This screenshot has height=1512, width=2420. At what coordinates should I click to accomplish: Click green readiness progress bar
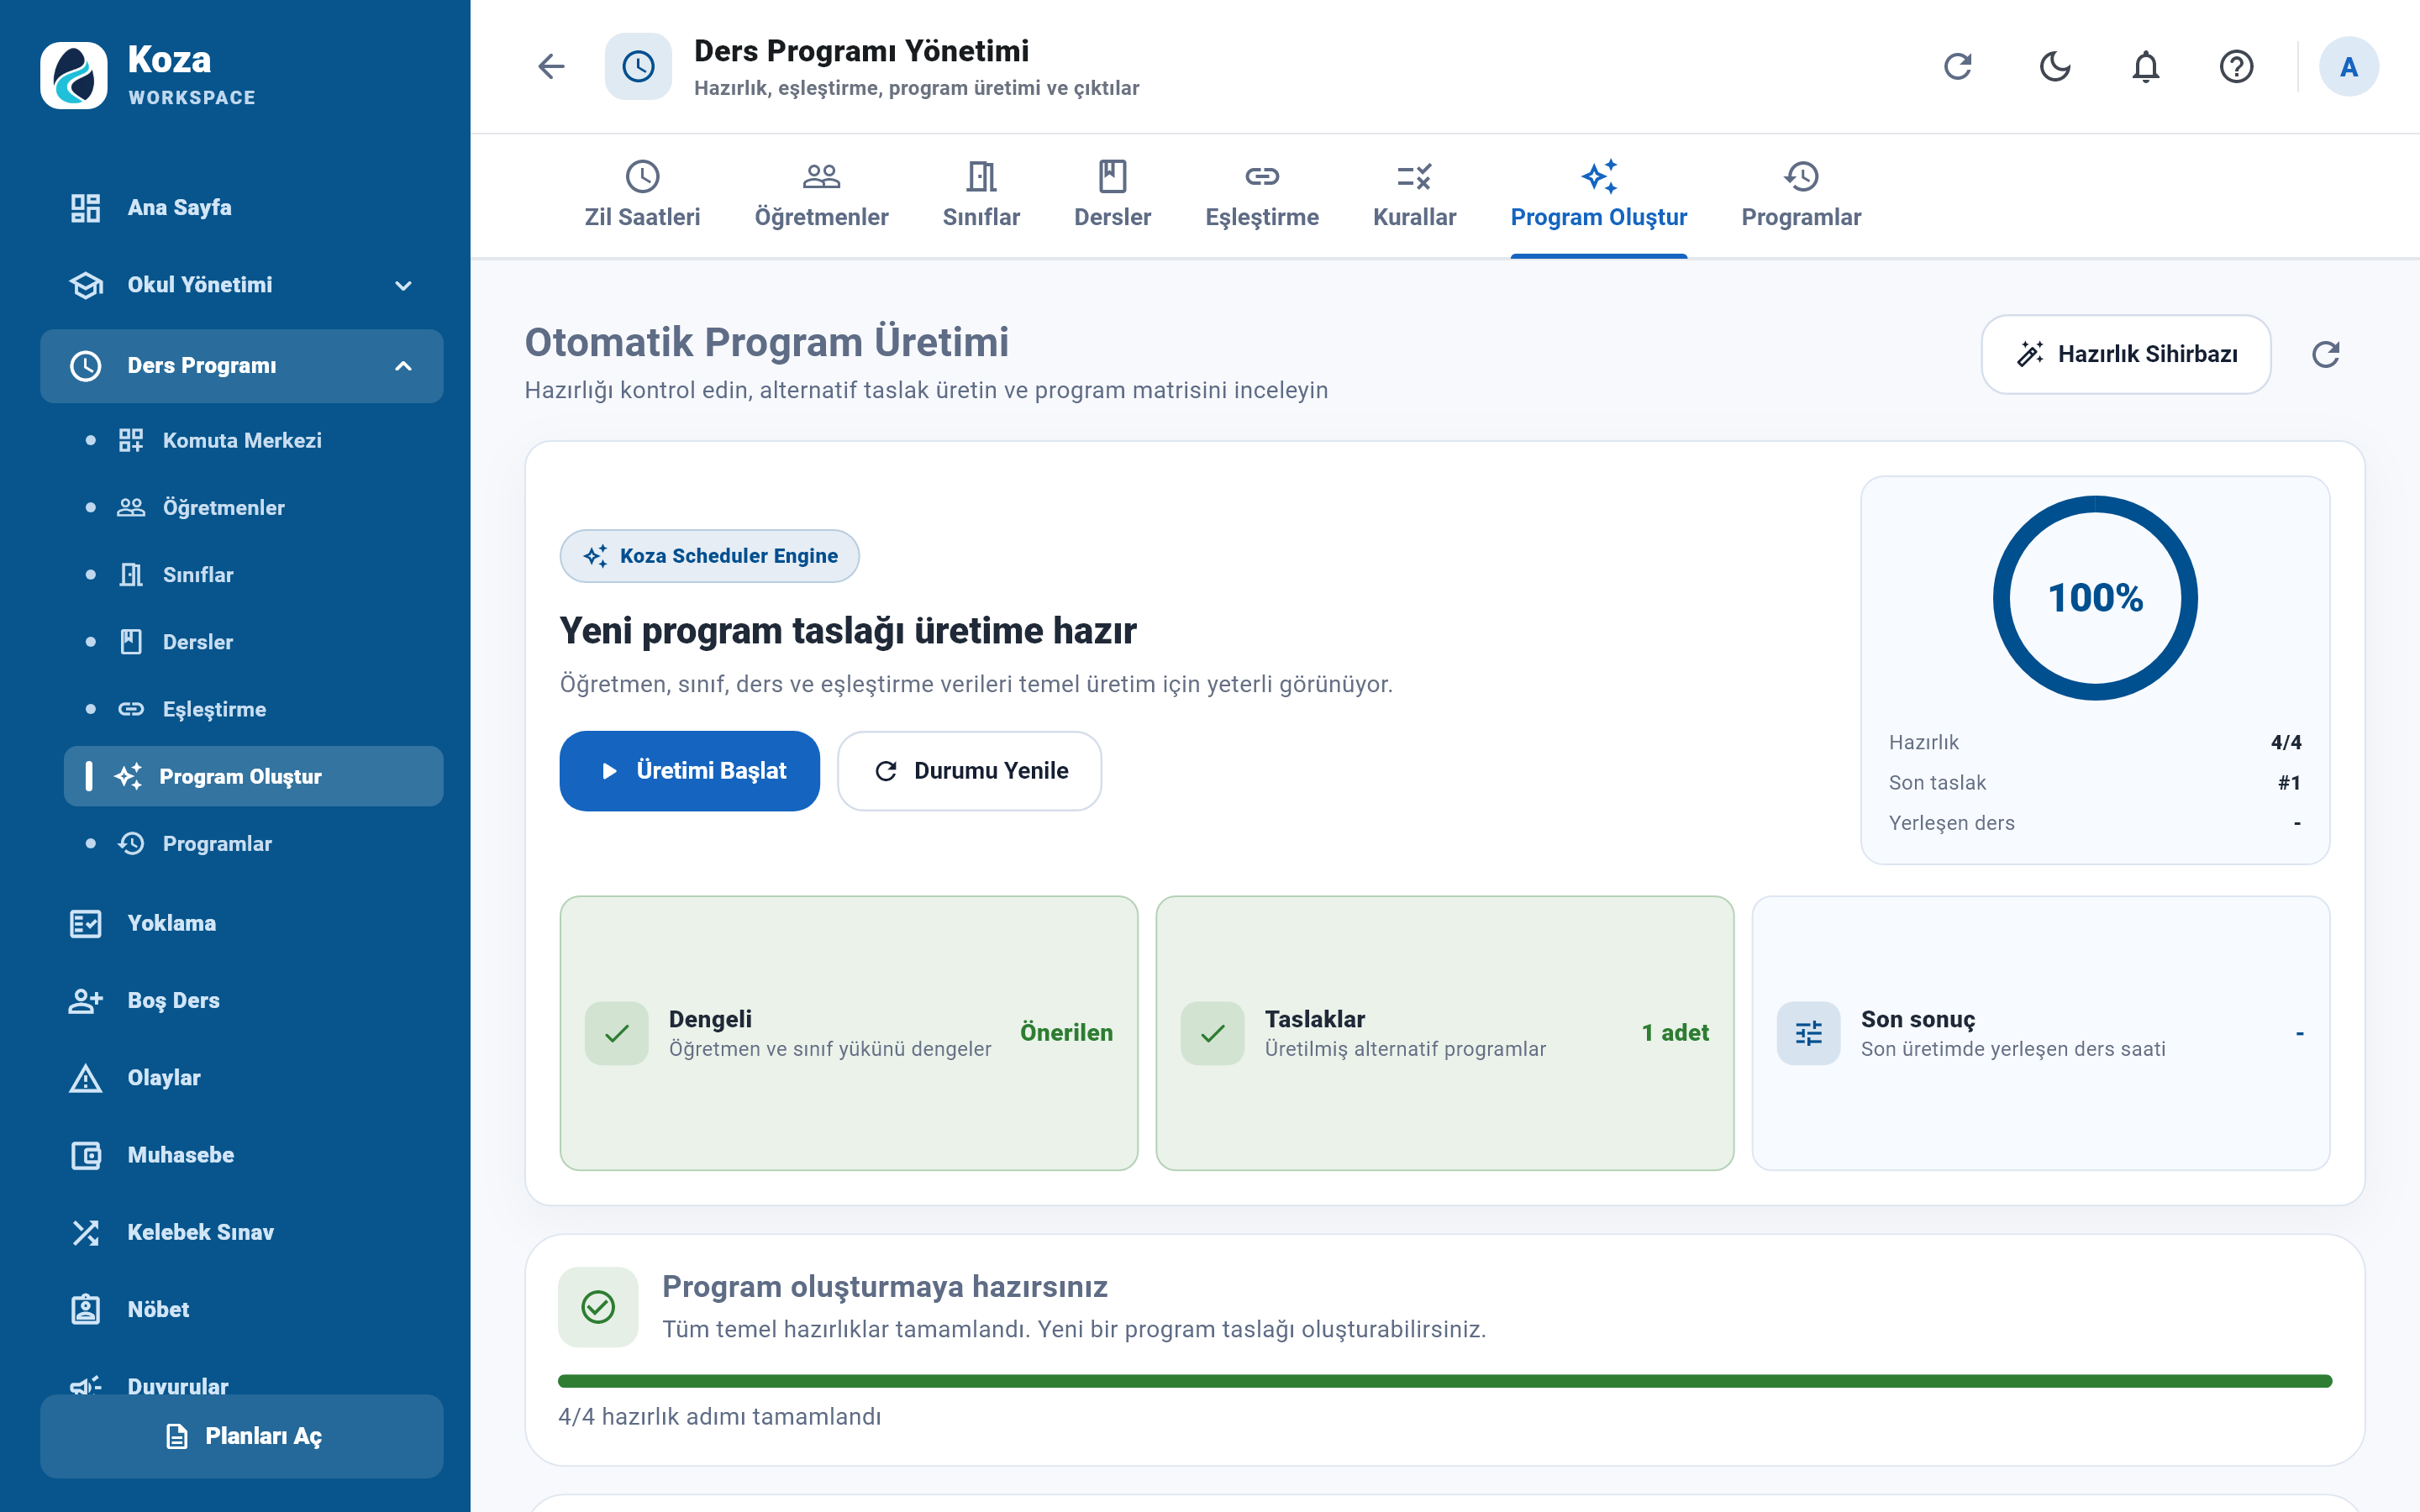(1445, 1381)
